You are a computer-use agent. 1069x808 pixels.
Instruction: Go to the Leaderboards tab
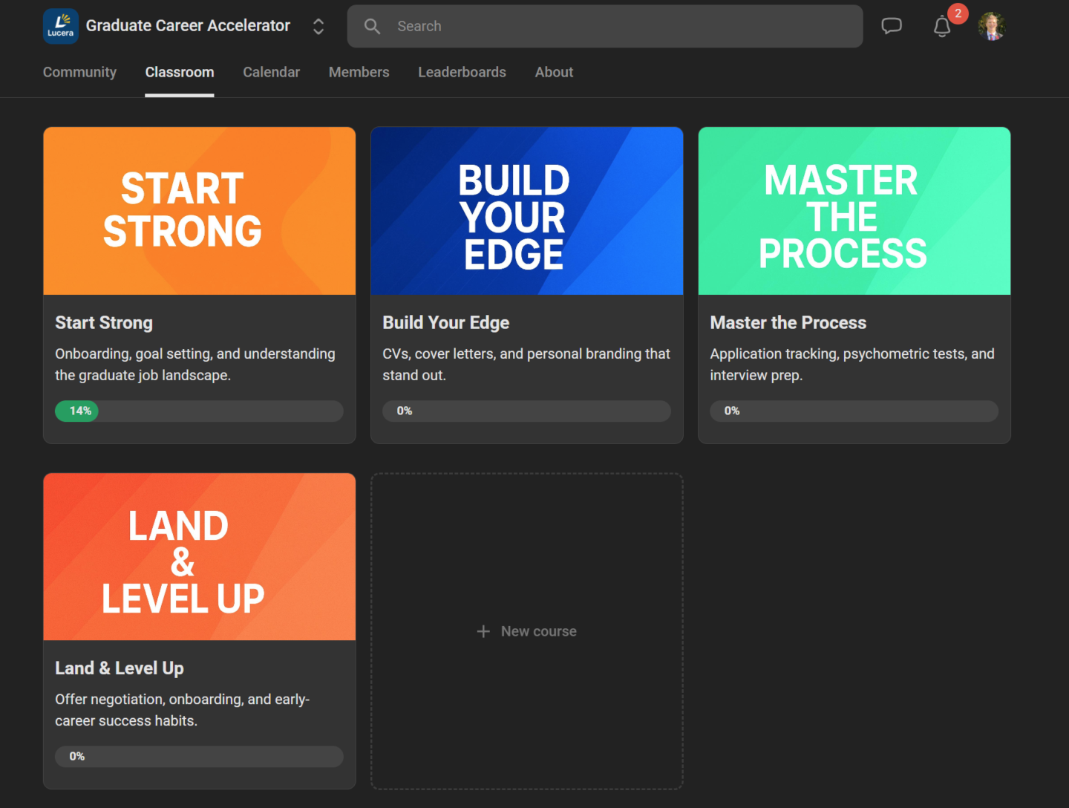pos(462,72)
